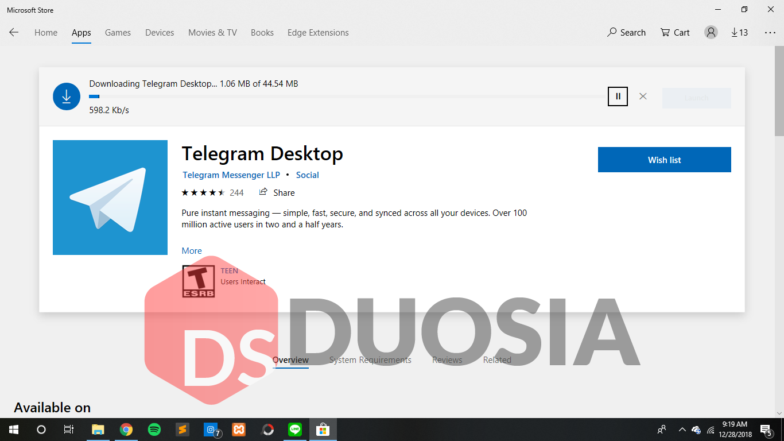
Task: Go back with the back arrow
Action: pos(14,33)
